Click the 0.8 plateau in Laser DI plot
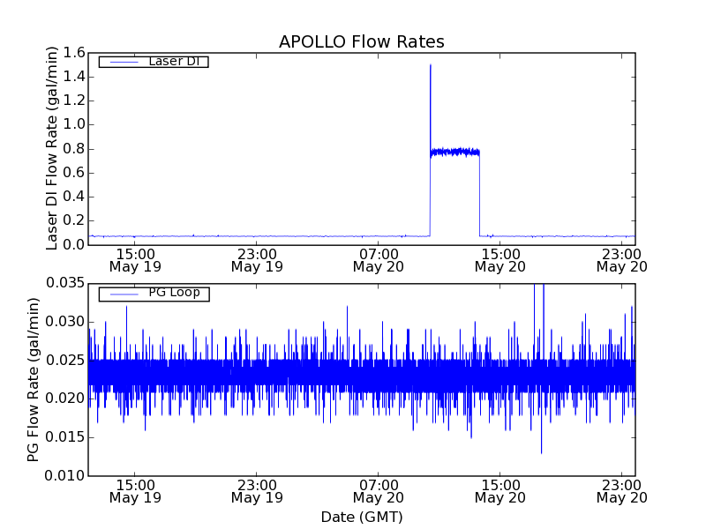Viewport: 706px width, 529px height. point(454,152)
